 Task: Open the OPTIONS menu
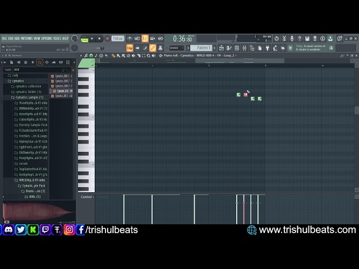point(47,39)
